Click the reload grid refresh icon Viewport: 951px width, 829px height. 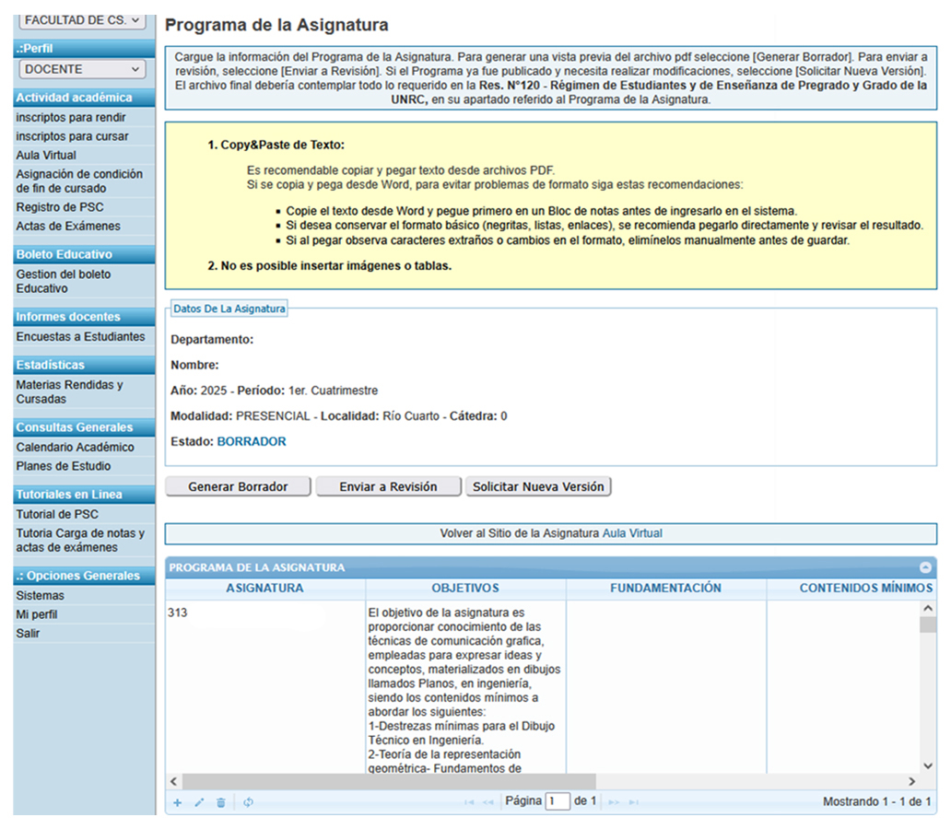[x=249, y=802]
